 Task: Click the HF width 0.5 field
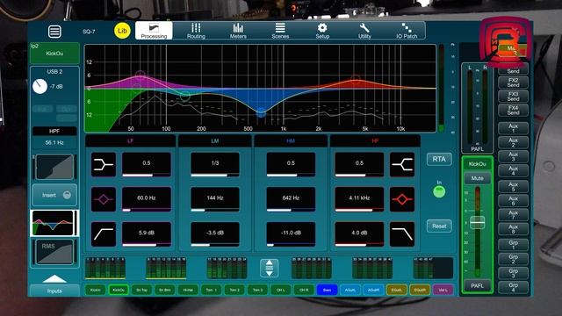click(x=359, y=164)
